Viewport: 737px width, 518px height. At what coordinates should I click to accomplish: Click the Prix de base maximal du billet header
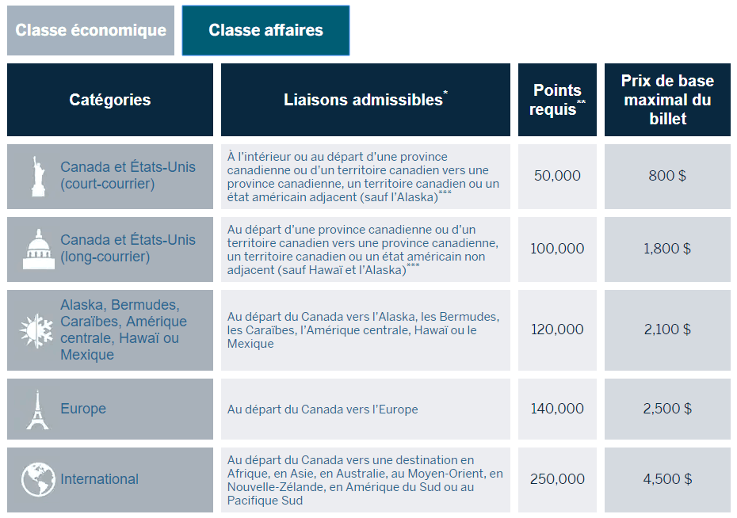click(668, 100)
